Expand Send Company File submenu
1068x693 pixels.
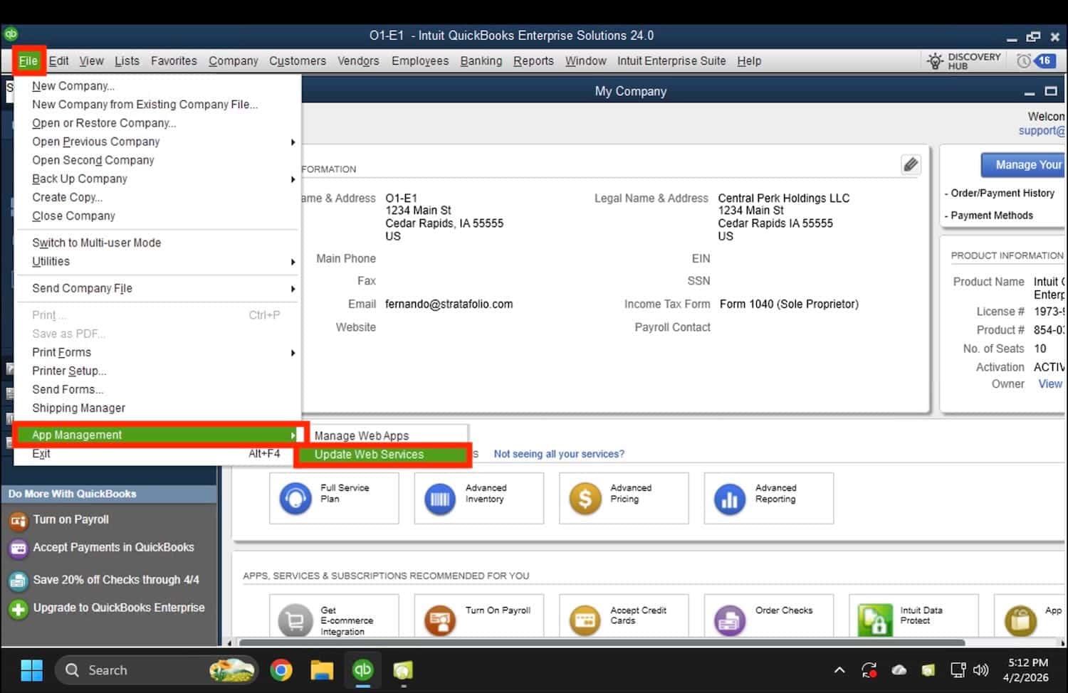(x=82, y=288)
